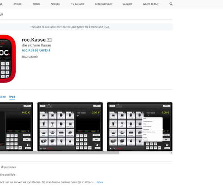This screenshot has height=186, width=223.
Task: Open Where to Buy menu
Action: 151,4
